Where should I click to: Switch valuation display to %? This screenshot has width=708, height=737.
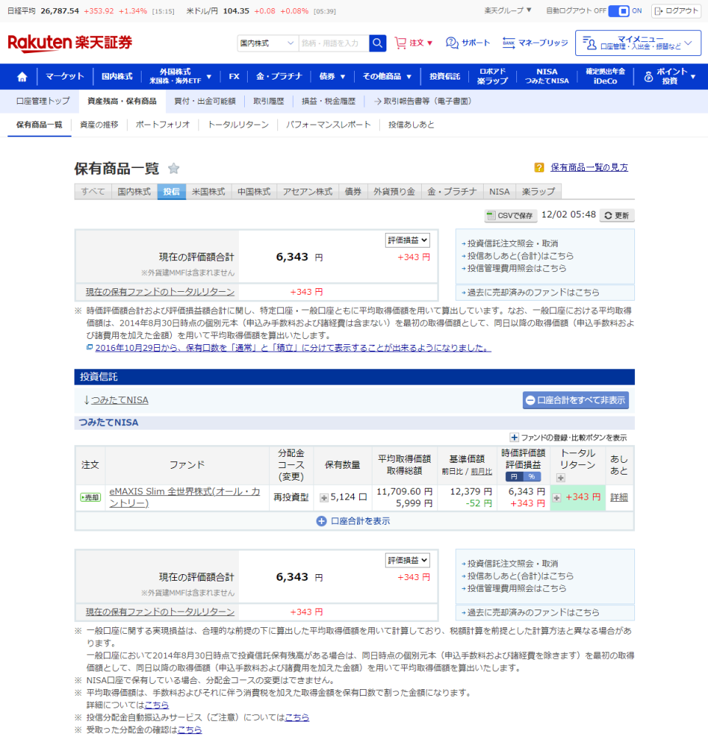pos(532,477)
